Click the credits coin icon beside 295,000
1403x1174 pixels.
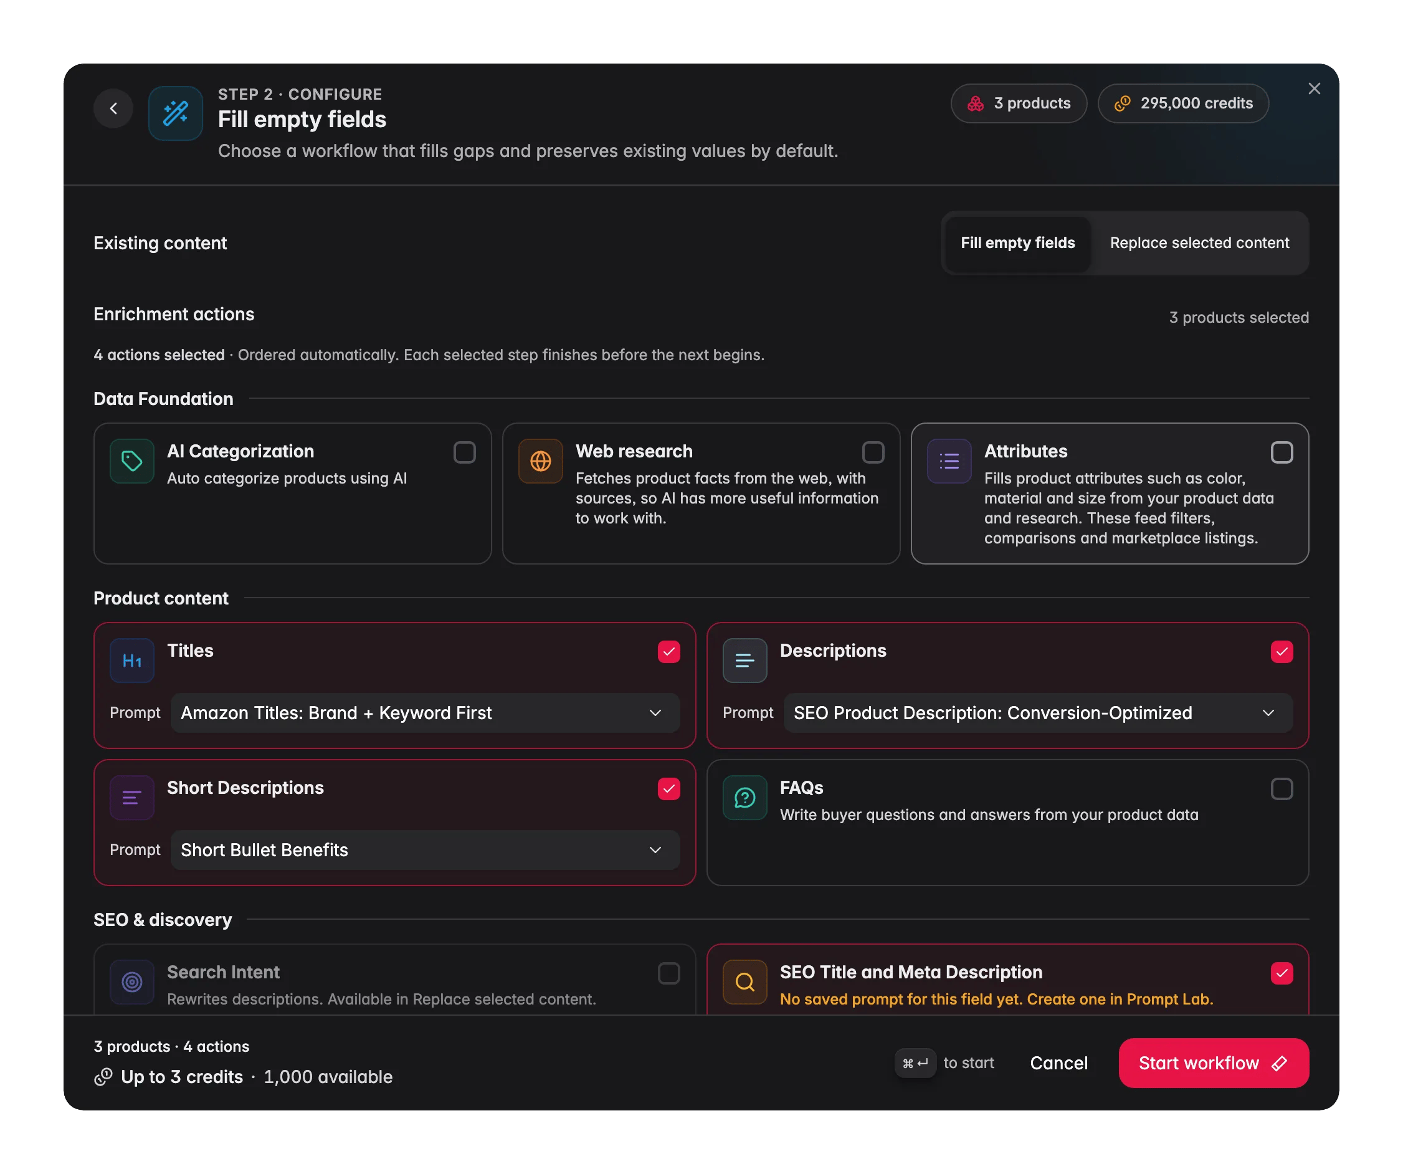[1123, 103]
